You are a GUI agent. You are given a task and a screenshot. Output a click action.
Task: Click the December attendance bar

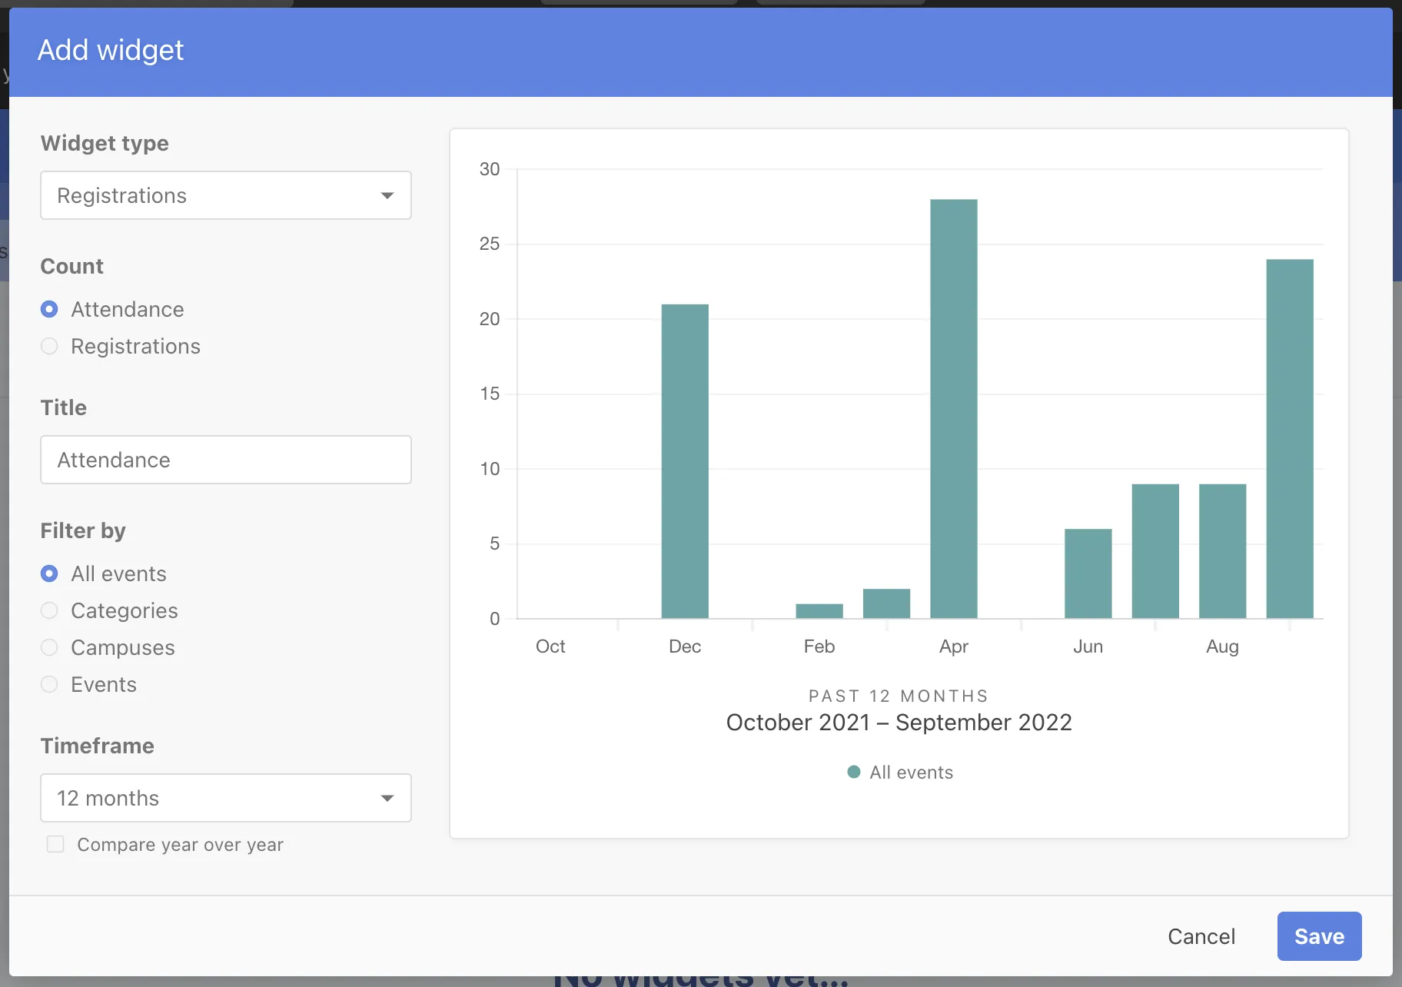tap(684, 461)
